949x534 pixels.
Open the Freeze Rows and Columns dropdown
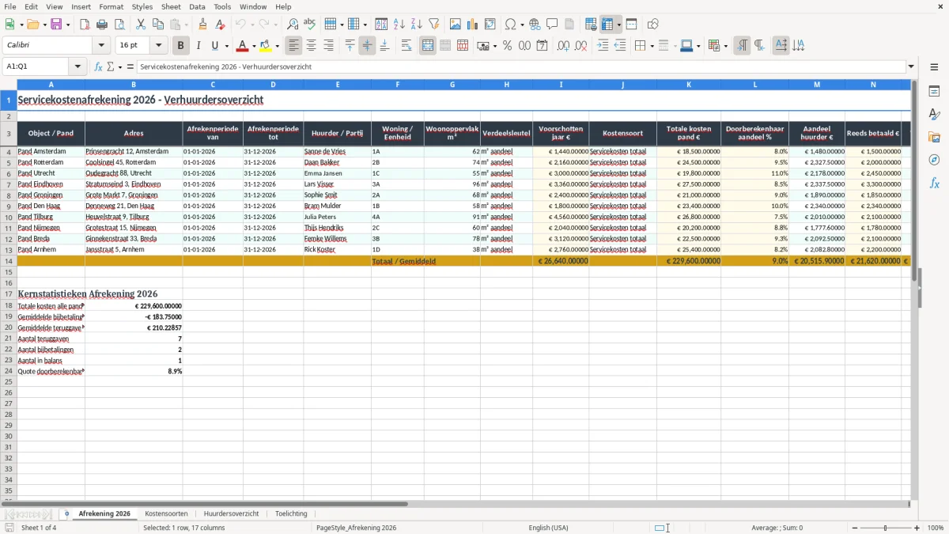pyautogui.click(x=618, y=25)
